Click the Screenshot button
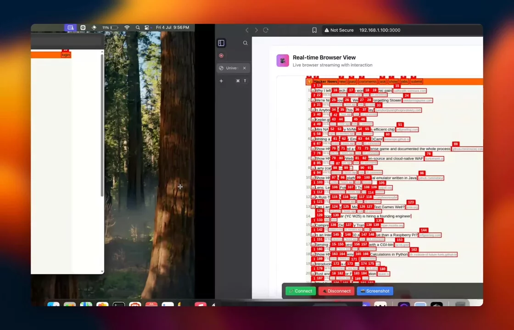This screenshot has height=330, width=514. pyautogui.click(x=375, y=291)
